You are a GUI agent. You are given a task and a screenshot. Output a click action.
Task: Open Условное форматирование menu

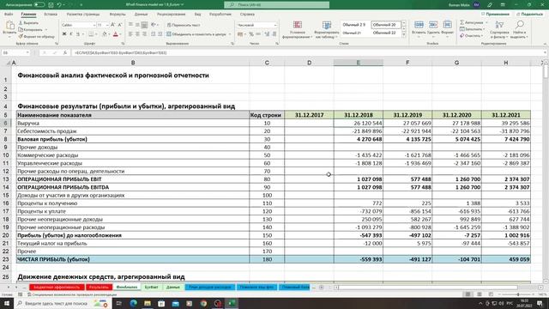click(x=298, y=29)
